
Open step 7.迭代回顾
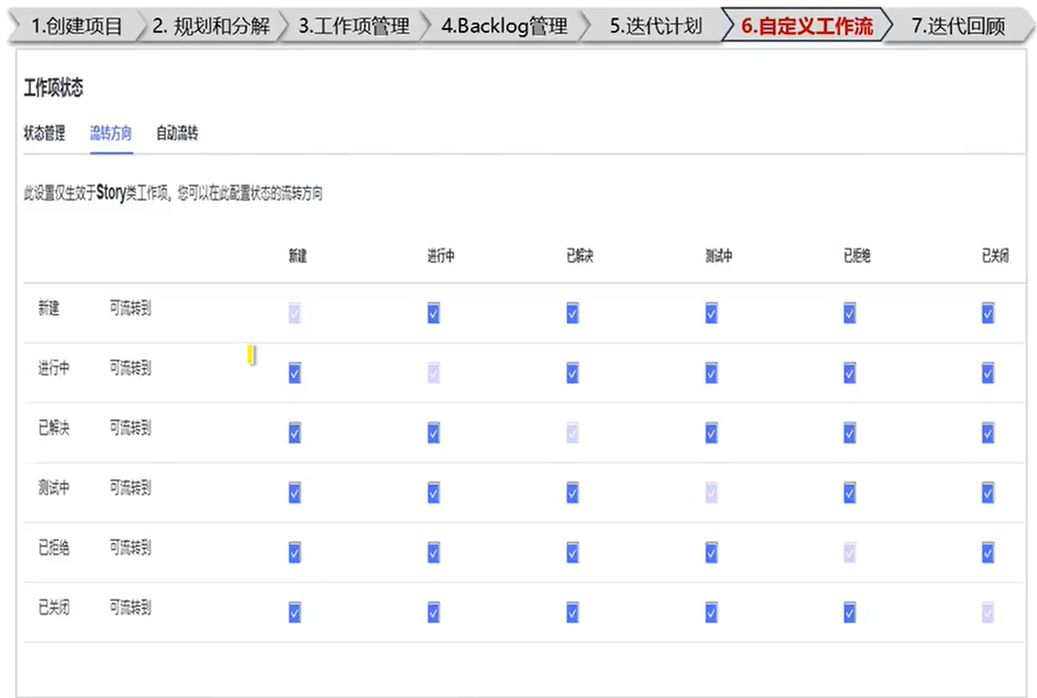click(x=958, y=26)
